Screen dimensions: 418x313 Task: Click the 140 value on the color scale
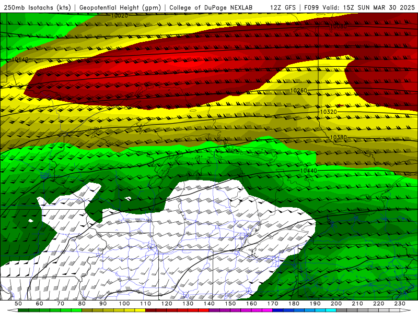coord(209,304)
